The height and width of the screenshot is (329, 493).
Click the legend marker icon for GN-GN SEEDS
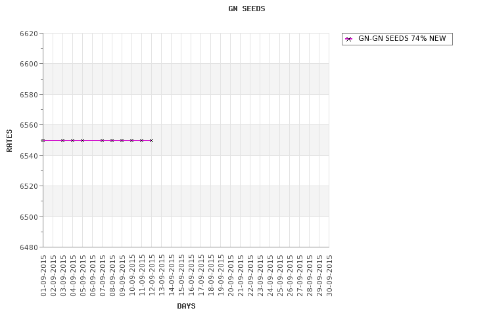[348, 39]
